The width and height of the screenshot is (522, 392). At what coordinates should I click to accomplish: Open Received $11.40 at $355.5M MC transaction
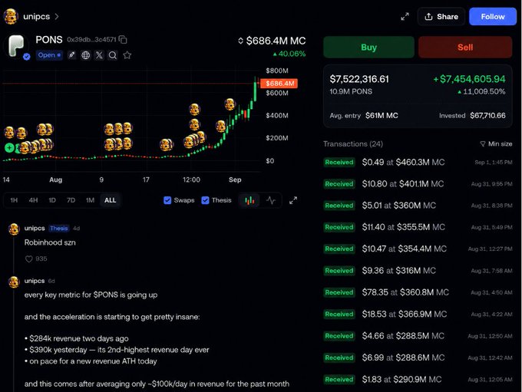point(418,227)
